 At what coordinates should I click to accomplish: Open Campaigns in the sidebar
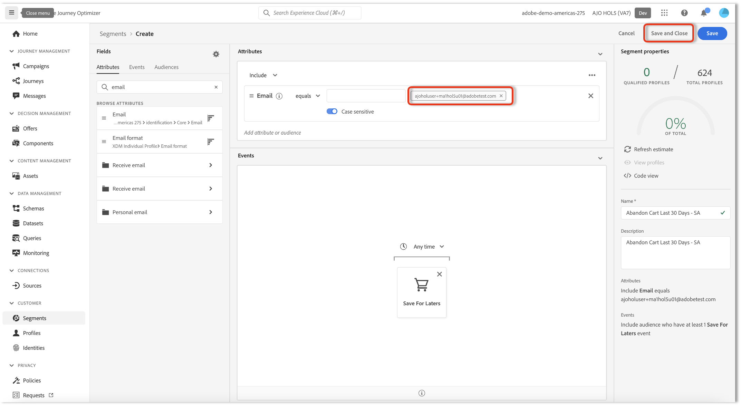(x=36, y=66)
